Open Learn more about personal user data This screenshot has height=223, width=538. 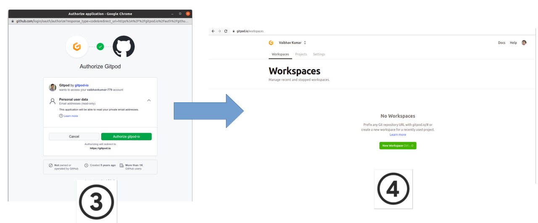tap(71, 116)
